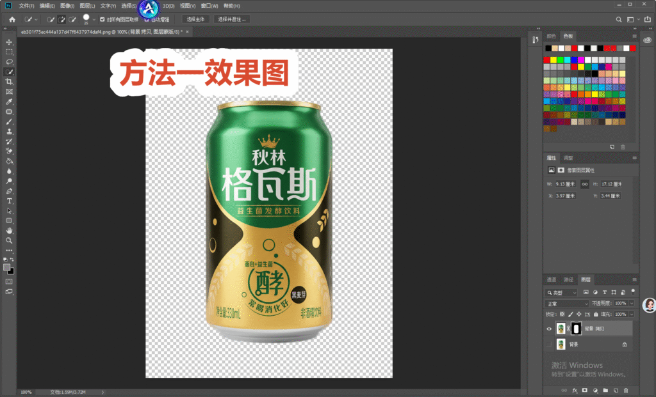Open the fill 填充 dropdown arrow
The height and width of the screenshot is (397, 656).
[x=632, y=315]
